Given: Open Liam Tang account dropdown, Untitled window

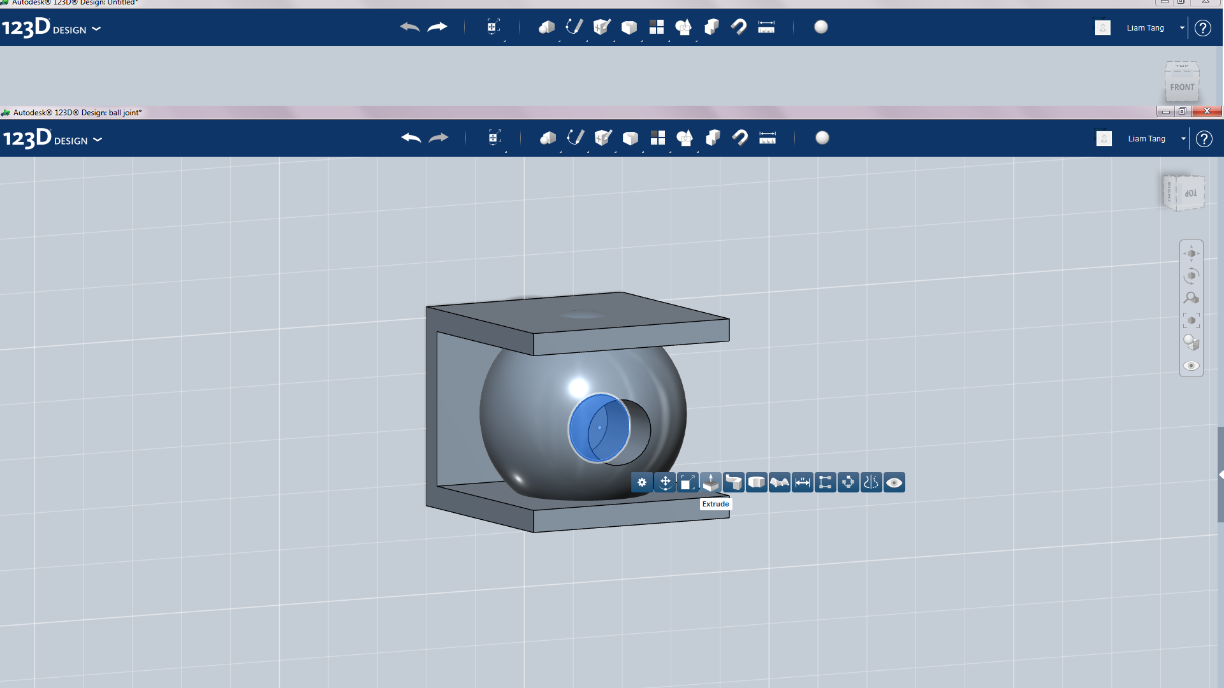Looking at the screenshot, I should pyautogui.click(x=1182, y=28).
